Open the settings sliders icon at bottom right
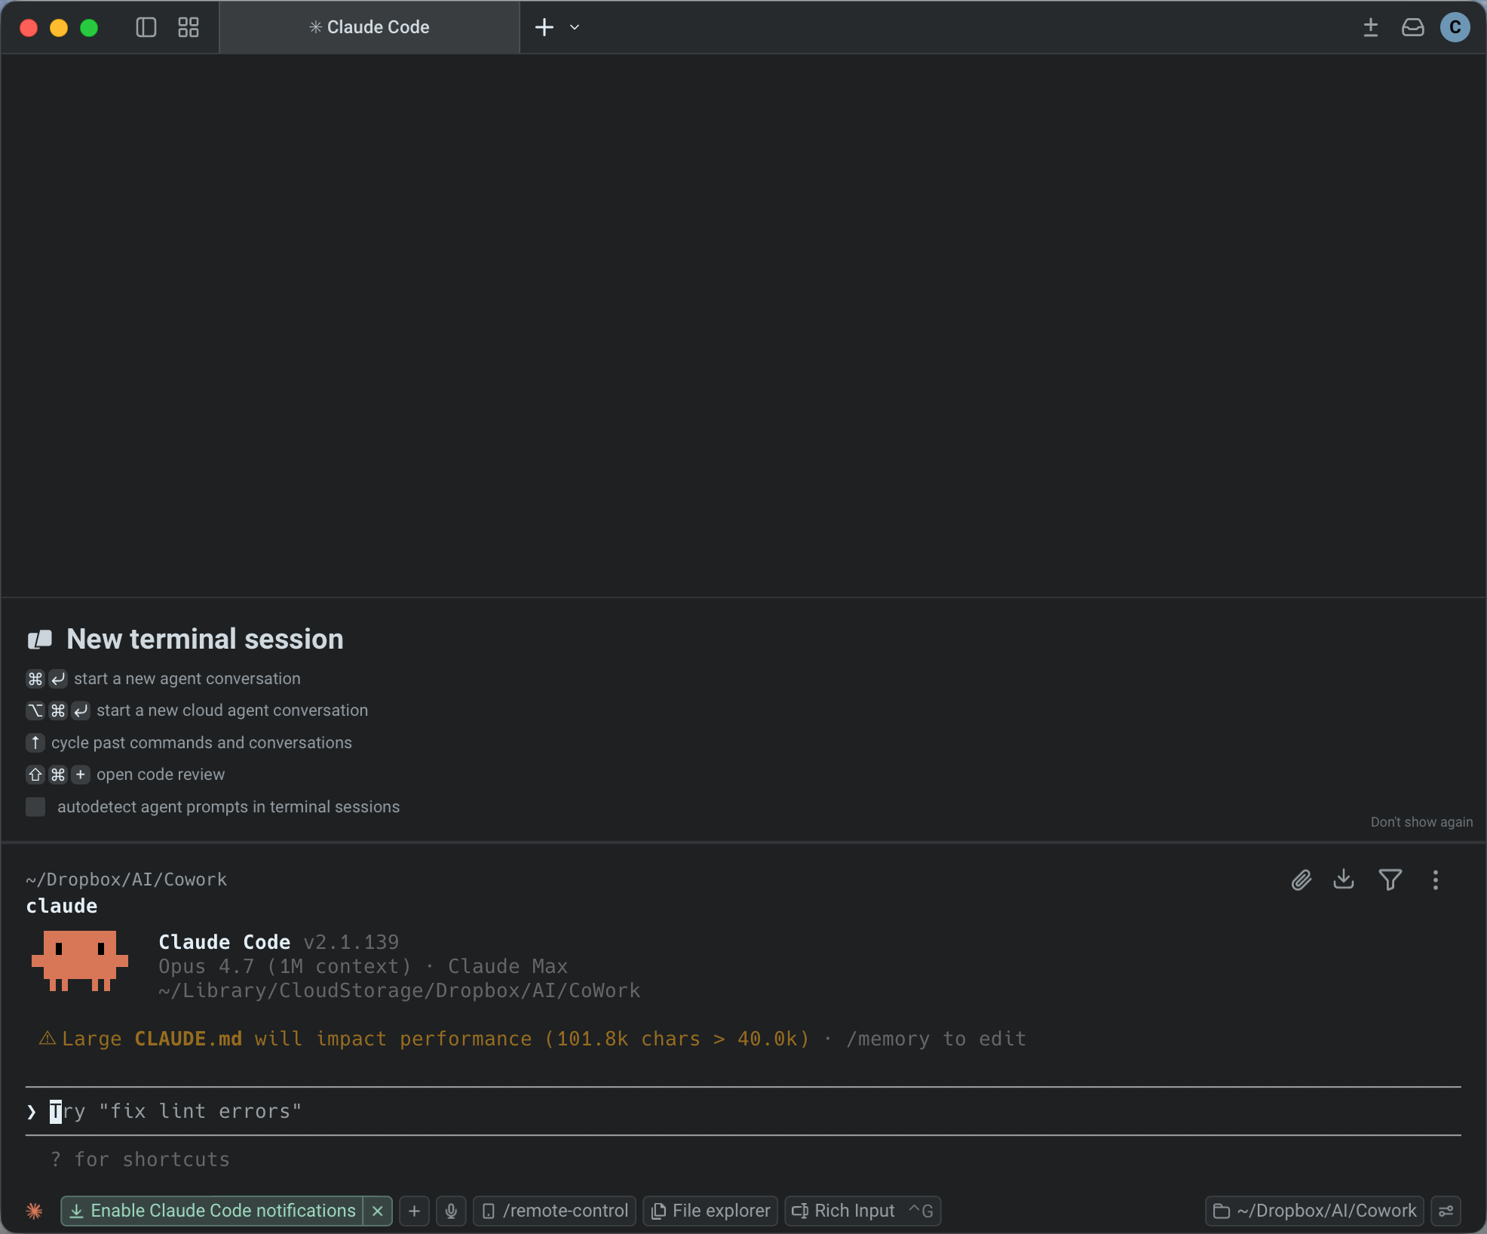1487x1234 pixels. click(1446, 1211)
